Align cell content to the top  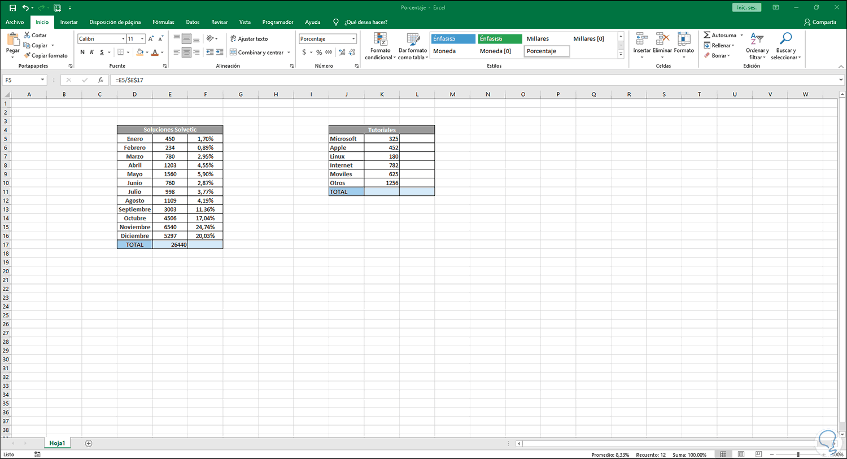pos(177,38)
